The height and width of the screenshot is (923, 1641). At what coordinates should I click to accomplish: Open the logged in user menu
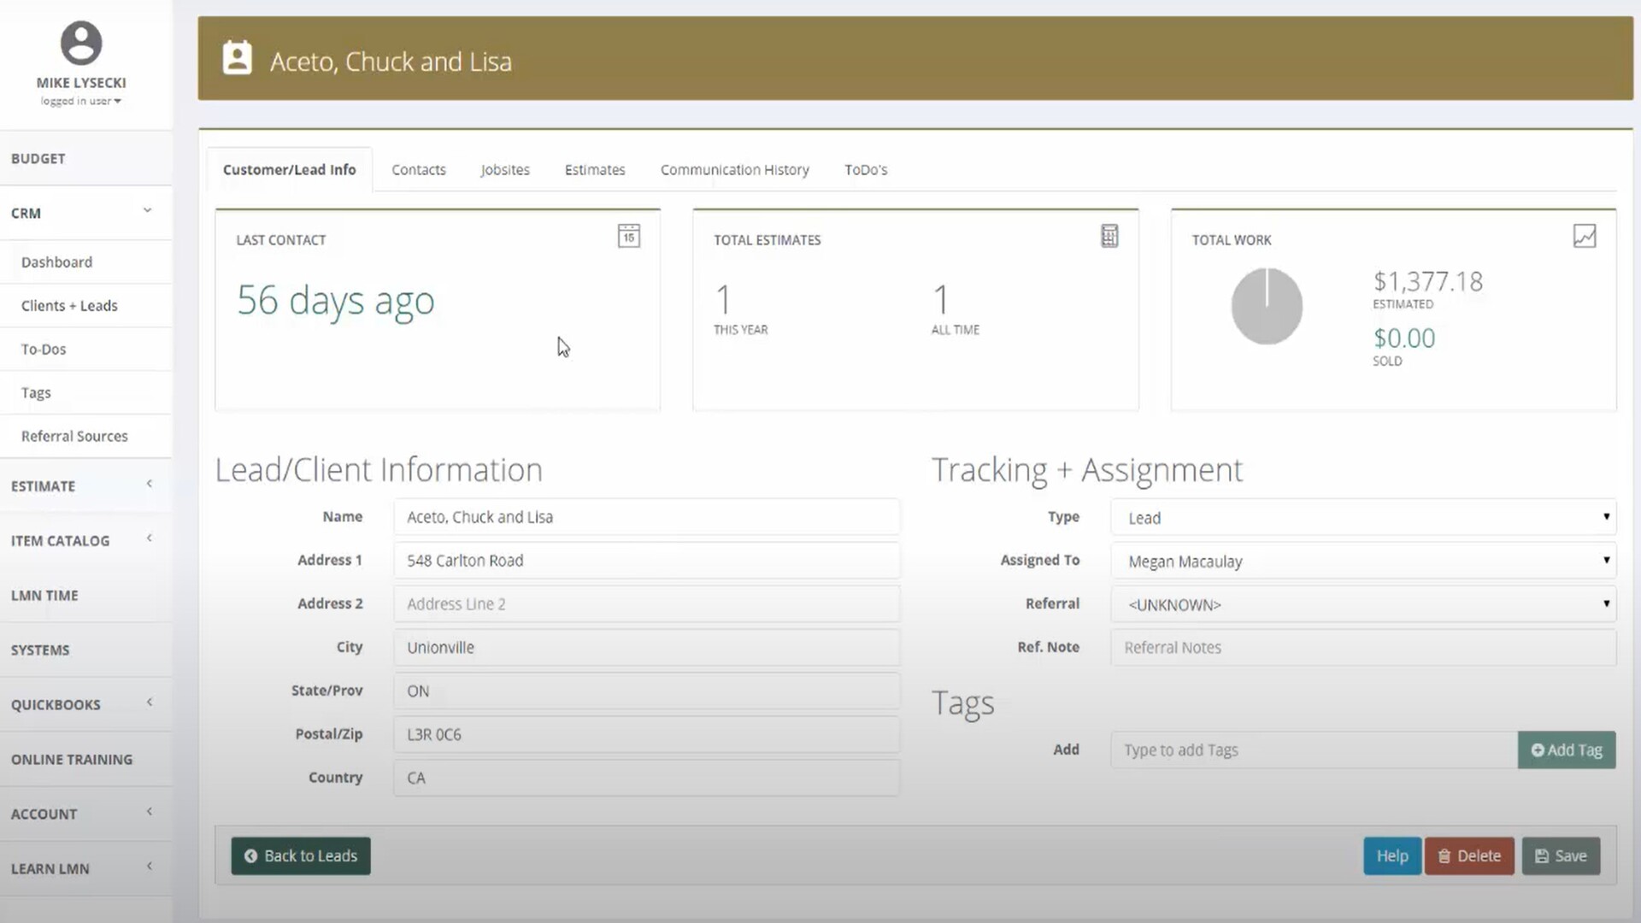click(81, 101)
